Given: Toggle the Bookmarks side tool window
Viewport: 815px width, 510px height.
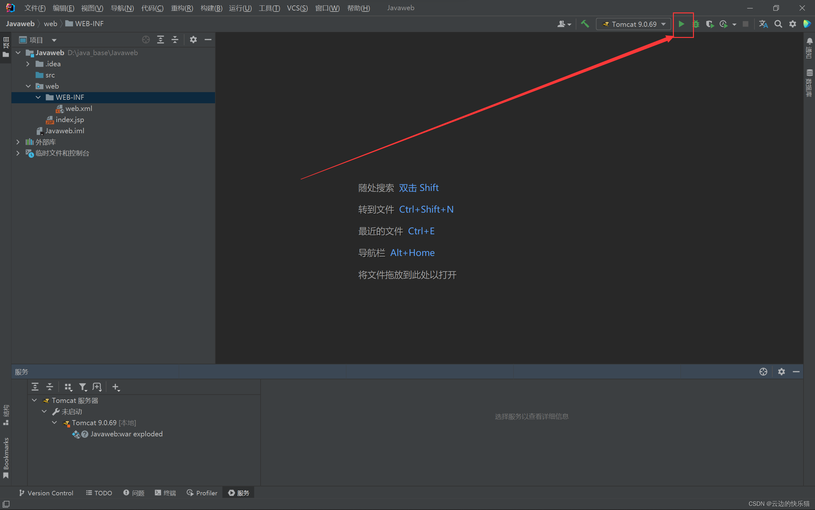Looking at the screenshot, I should 6,458.
